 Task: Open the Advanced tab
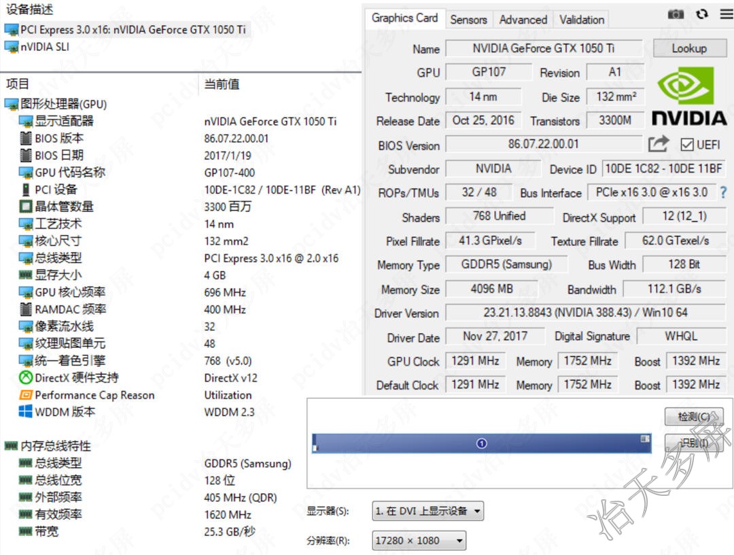[x=523, y=20]
